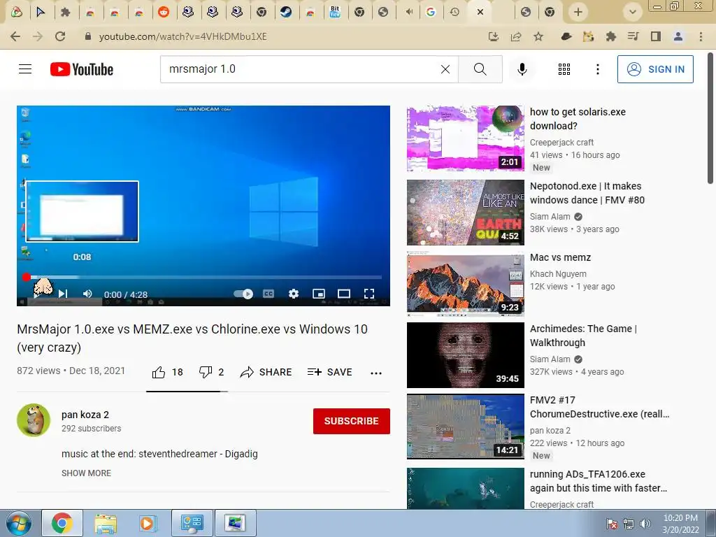Click the SHARE button under video
The width and height of the screenshot is (716, 537).
tap(266, 372)
